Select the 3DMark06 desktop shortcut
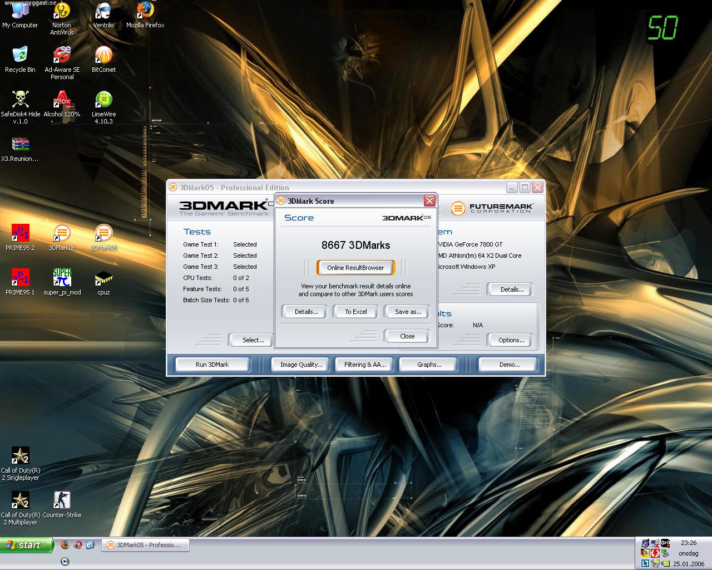Image resolution: width=712 pixels, height=570 pixels. pyautogui.click(x=62, y=238)
